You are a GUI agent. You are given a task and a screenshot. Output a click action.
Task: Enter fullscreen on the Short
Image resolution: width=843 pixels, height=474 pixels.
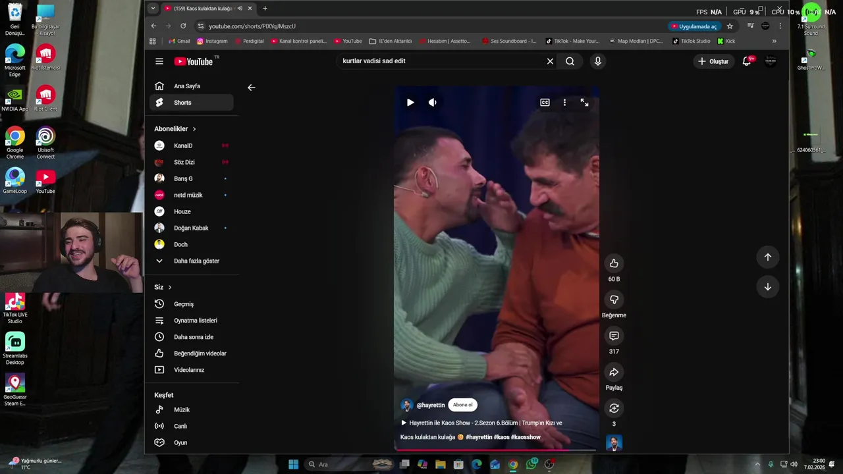click(584, 103)
